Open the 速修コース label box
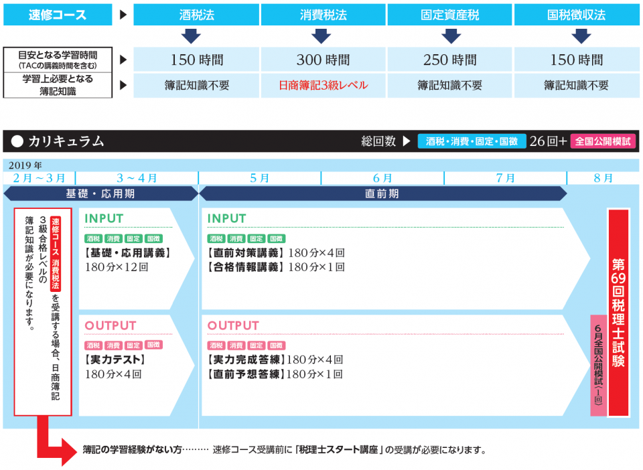The height and width of the screenshot is (470, 643). (x=58, y=14)
